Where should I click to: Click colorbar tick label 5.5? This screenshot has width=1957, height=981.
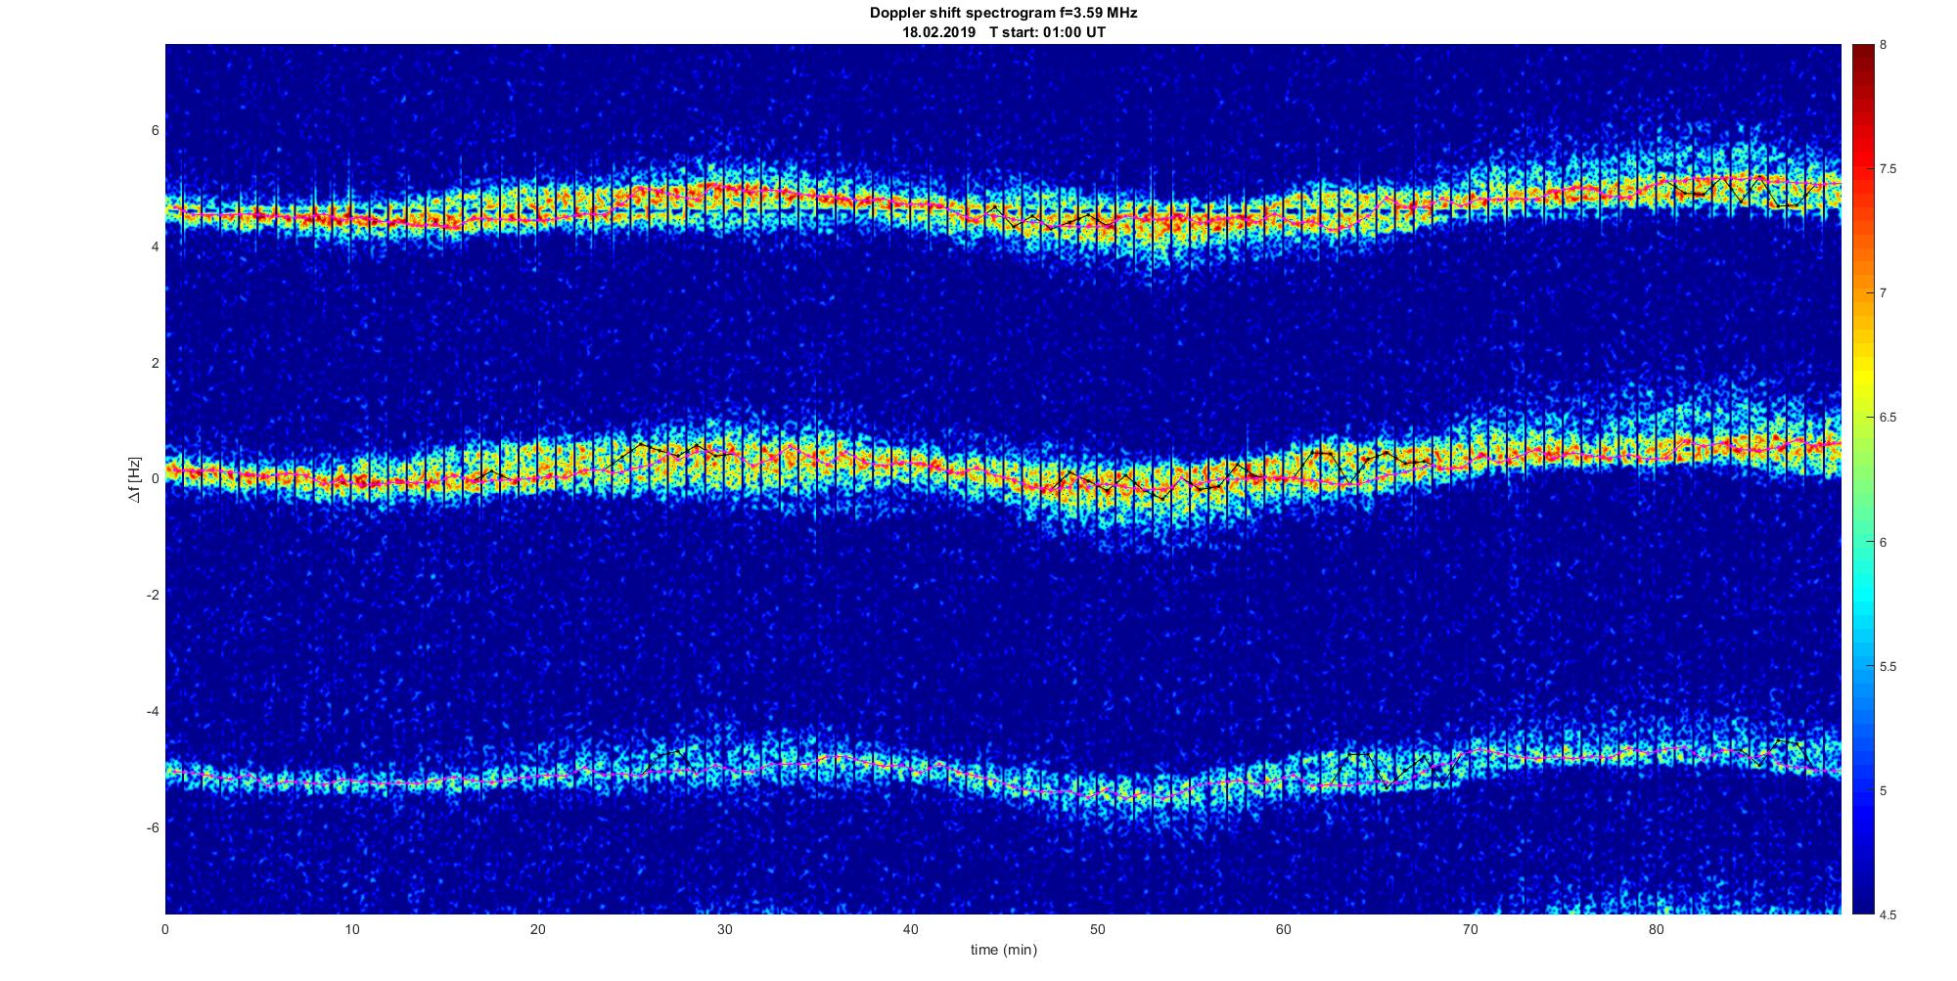[x=1888, y=667]
